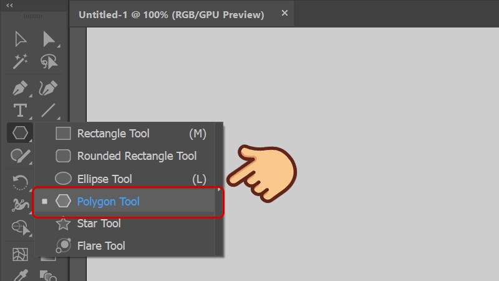Select the Curvature tool
499x281 pixels.
49,87
